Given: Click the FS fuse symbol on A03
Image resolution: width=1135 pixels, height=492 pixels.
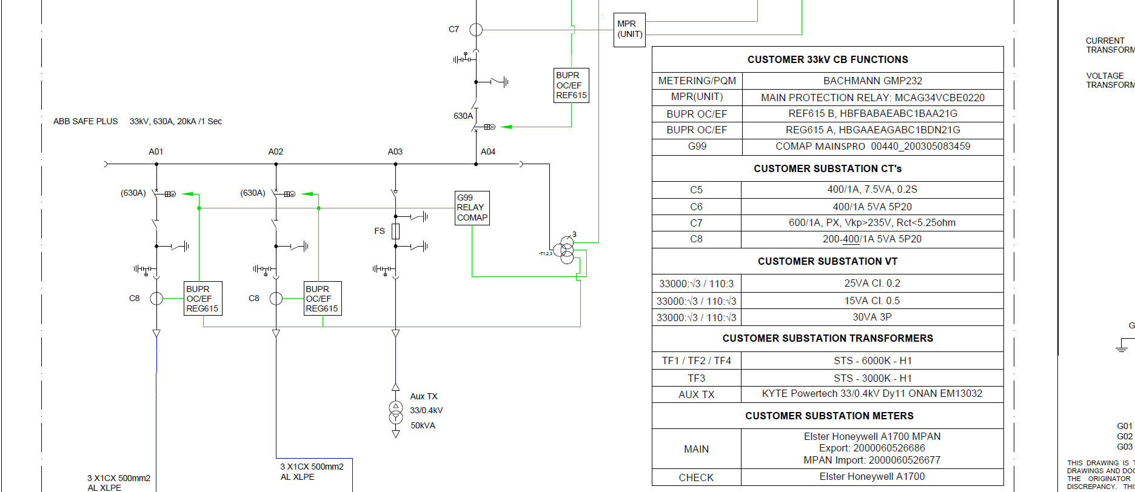Looking at the screenshot, I should tap(395, 231).
